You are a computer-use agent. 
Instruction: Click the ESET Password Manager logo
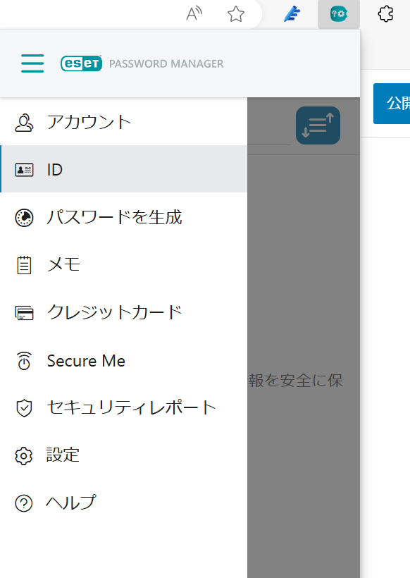point(81,63)
